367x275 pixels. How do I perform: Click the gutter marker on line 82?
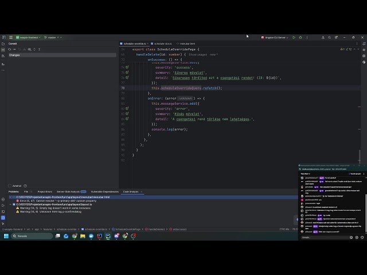(127, 108)
